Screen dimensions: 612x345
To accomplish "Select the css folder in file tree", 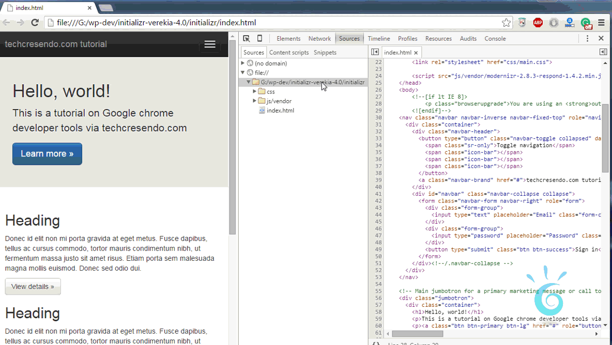I will (x=271, y=91).
